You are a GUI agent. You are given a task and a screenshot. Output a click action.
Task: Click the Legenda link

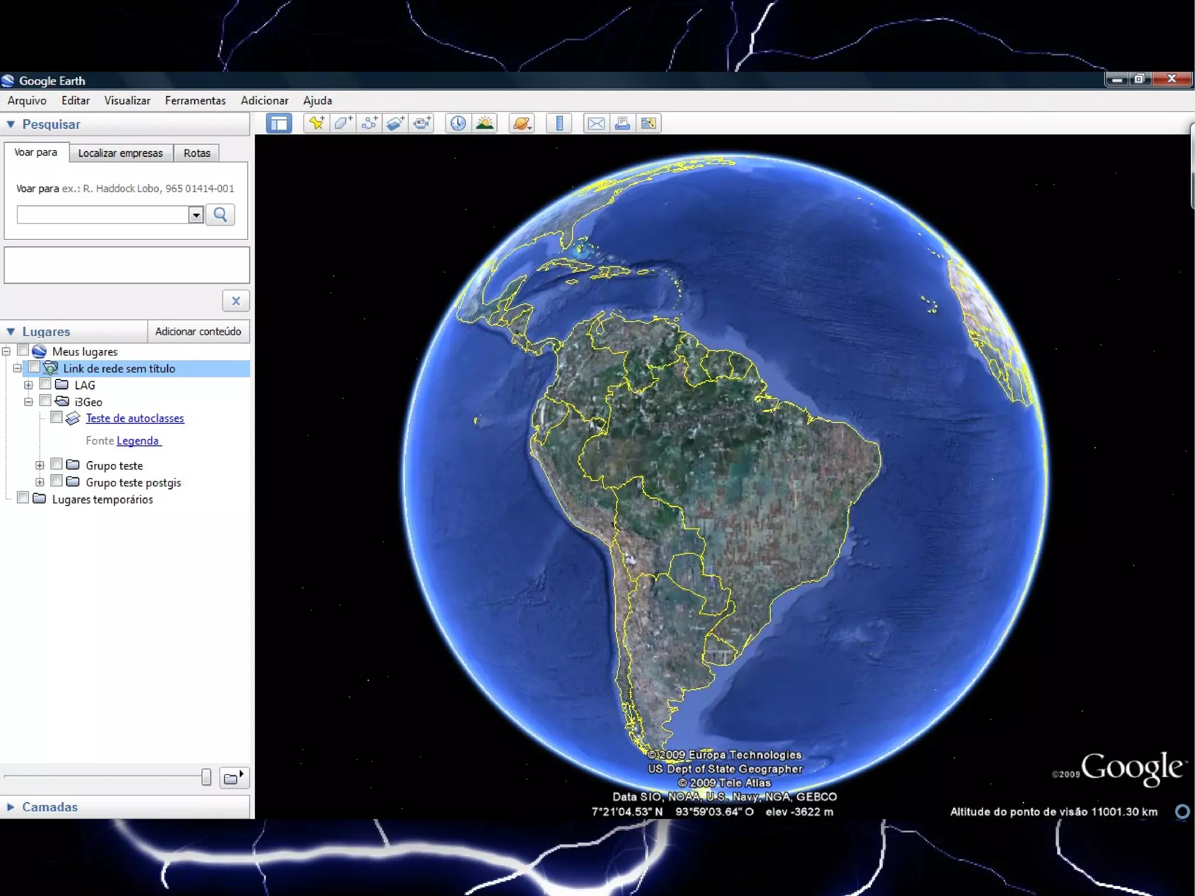[x=138, y=441]
